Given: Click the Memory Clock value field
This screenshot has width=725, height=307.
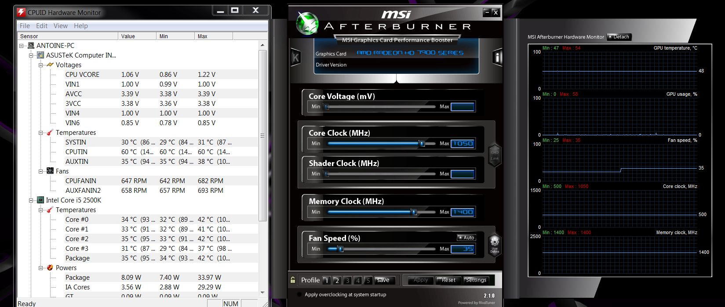Looking at the screenshot, I should point(463,212).
